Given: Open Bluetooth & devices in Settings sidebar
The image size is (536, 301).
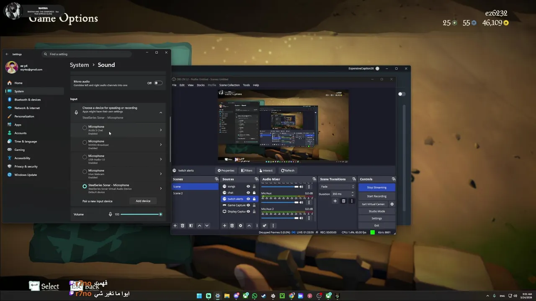Looking at the screenshot, I should click(x=28, y=99).
